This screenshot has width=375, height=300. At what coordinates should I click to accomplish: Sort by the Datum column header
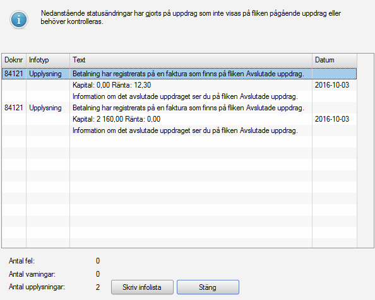(335, 60)
